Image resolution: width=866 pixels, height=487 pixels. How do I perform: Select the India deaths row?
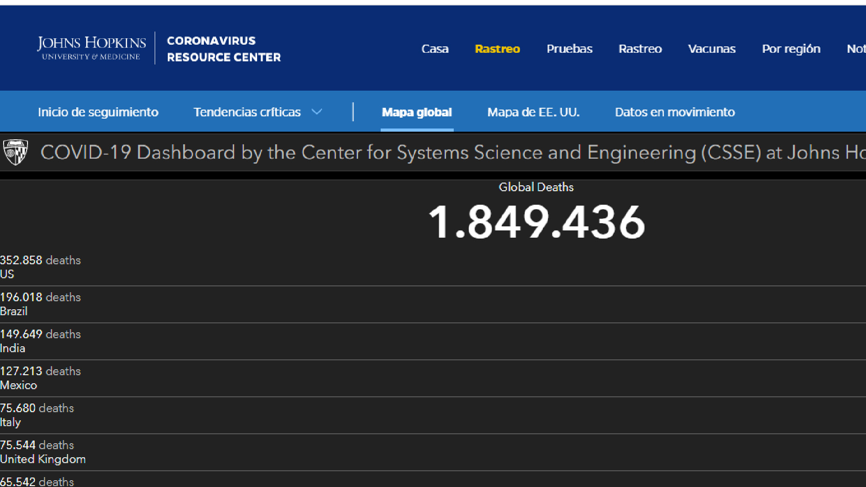[x=41, y=341]
